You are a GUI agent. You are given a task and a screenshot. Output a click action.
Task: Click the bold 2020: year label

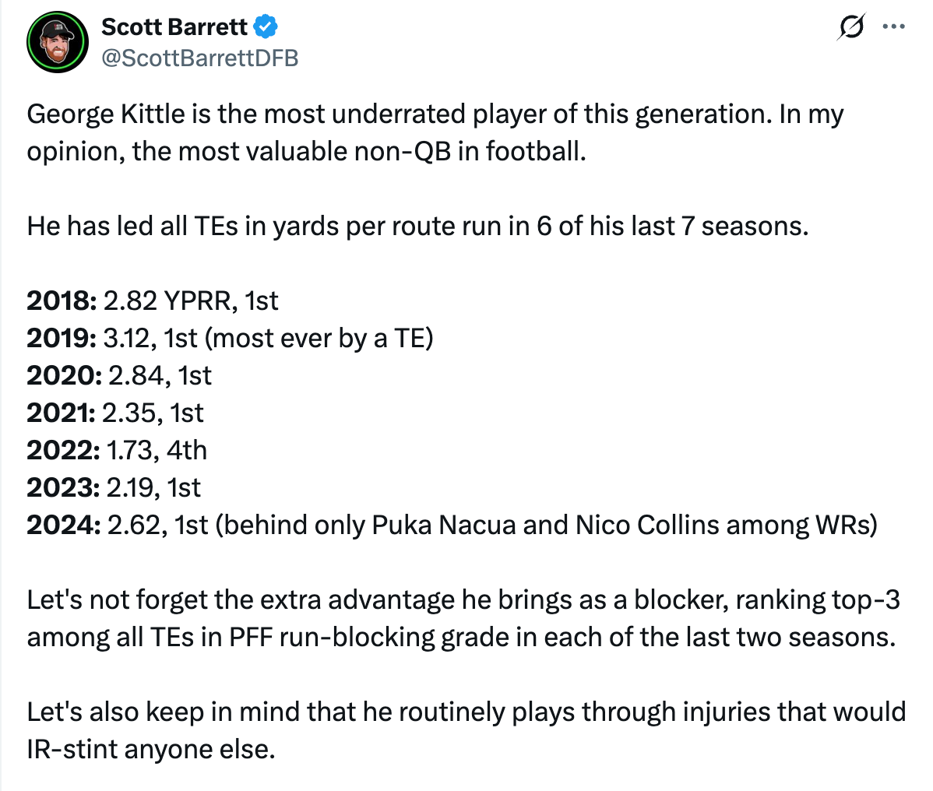pyautogui.click(x=64, y=375)
